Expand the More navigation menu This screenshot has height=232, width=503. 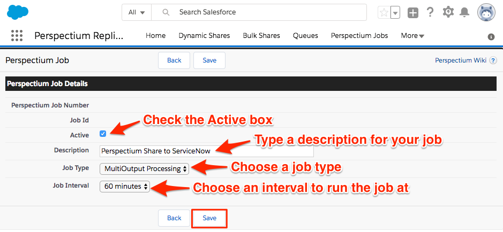click(412, 35)
